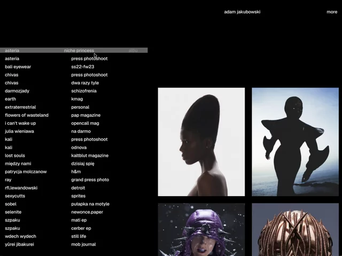
Task: Open the copper braided head thumbnail
Action: (295, 230)
